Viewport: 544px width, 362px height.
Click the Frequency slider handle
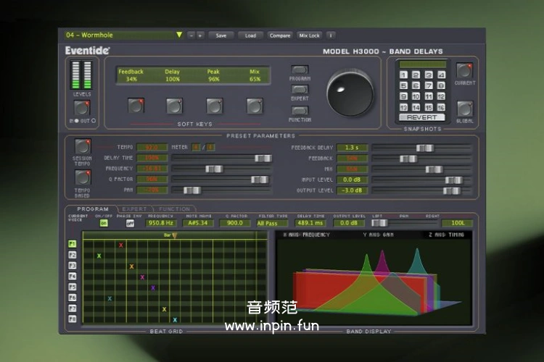tap(214, 169)
